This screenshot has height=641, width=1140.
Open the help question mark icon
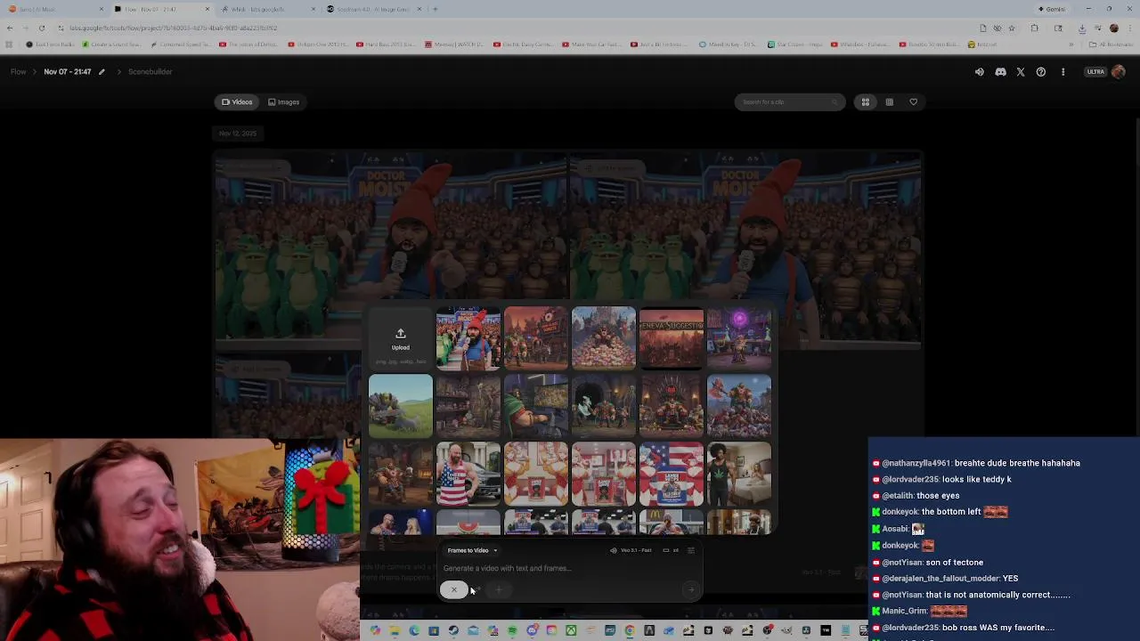pyautogui.click(x=1041, y=72)
